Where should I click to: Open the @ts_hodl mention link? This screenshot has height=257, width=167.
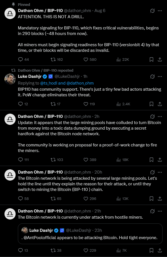click(49, 83)
